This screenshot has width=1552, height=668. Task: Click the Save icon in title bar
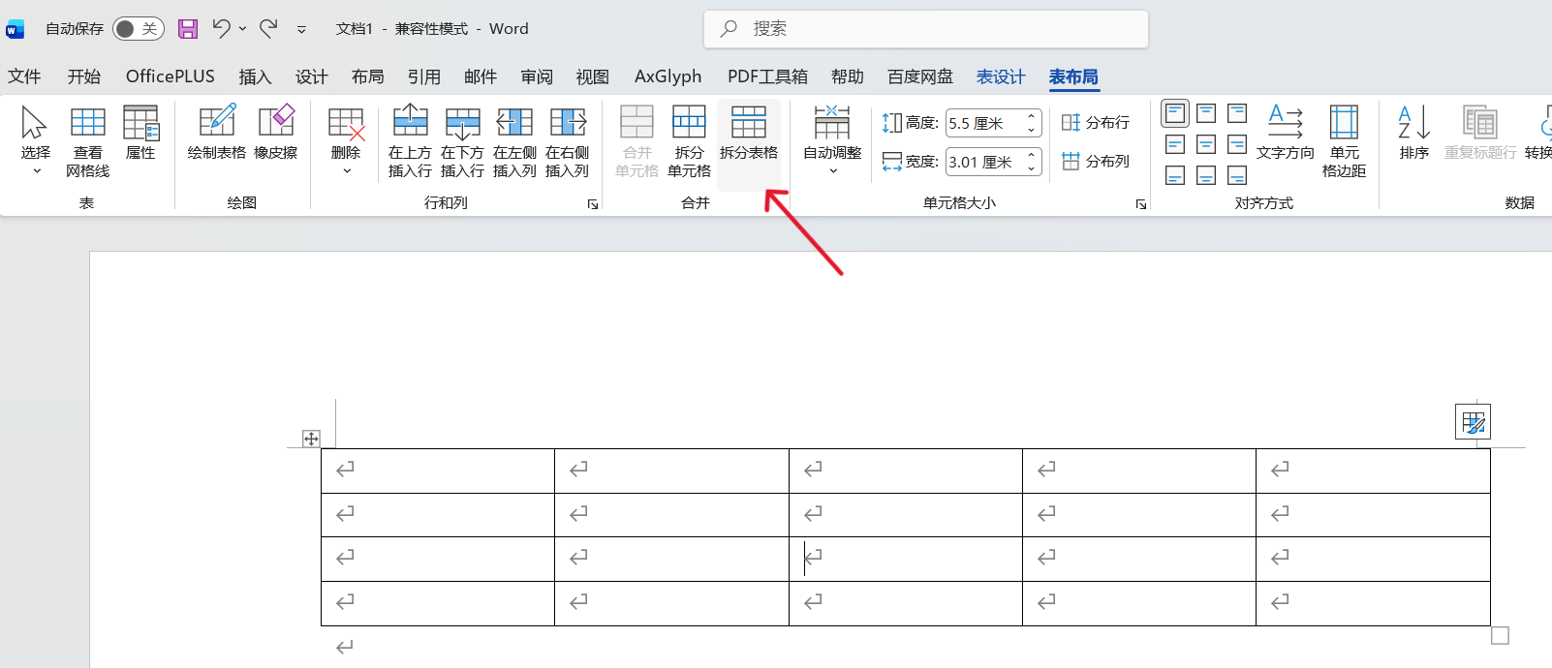coord(188,29)
